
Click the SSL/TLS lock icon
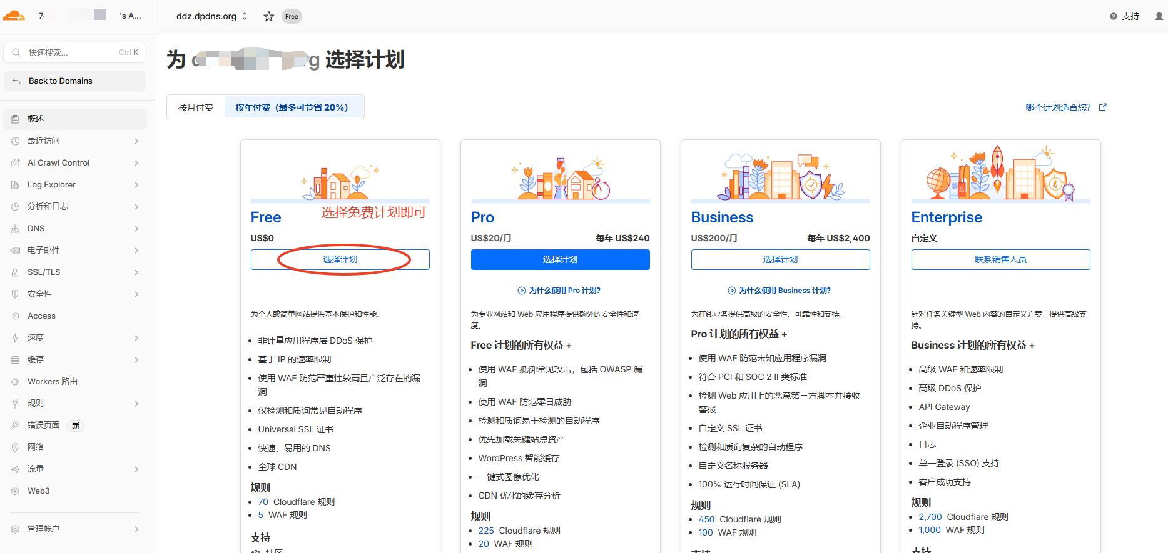point(15,272)
